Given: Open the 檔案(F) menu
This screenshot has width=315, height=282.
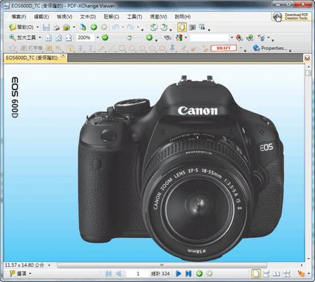Looking at the screenshot, I should click(19, 17).
